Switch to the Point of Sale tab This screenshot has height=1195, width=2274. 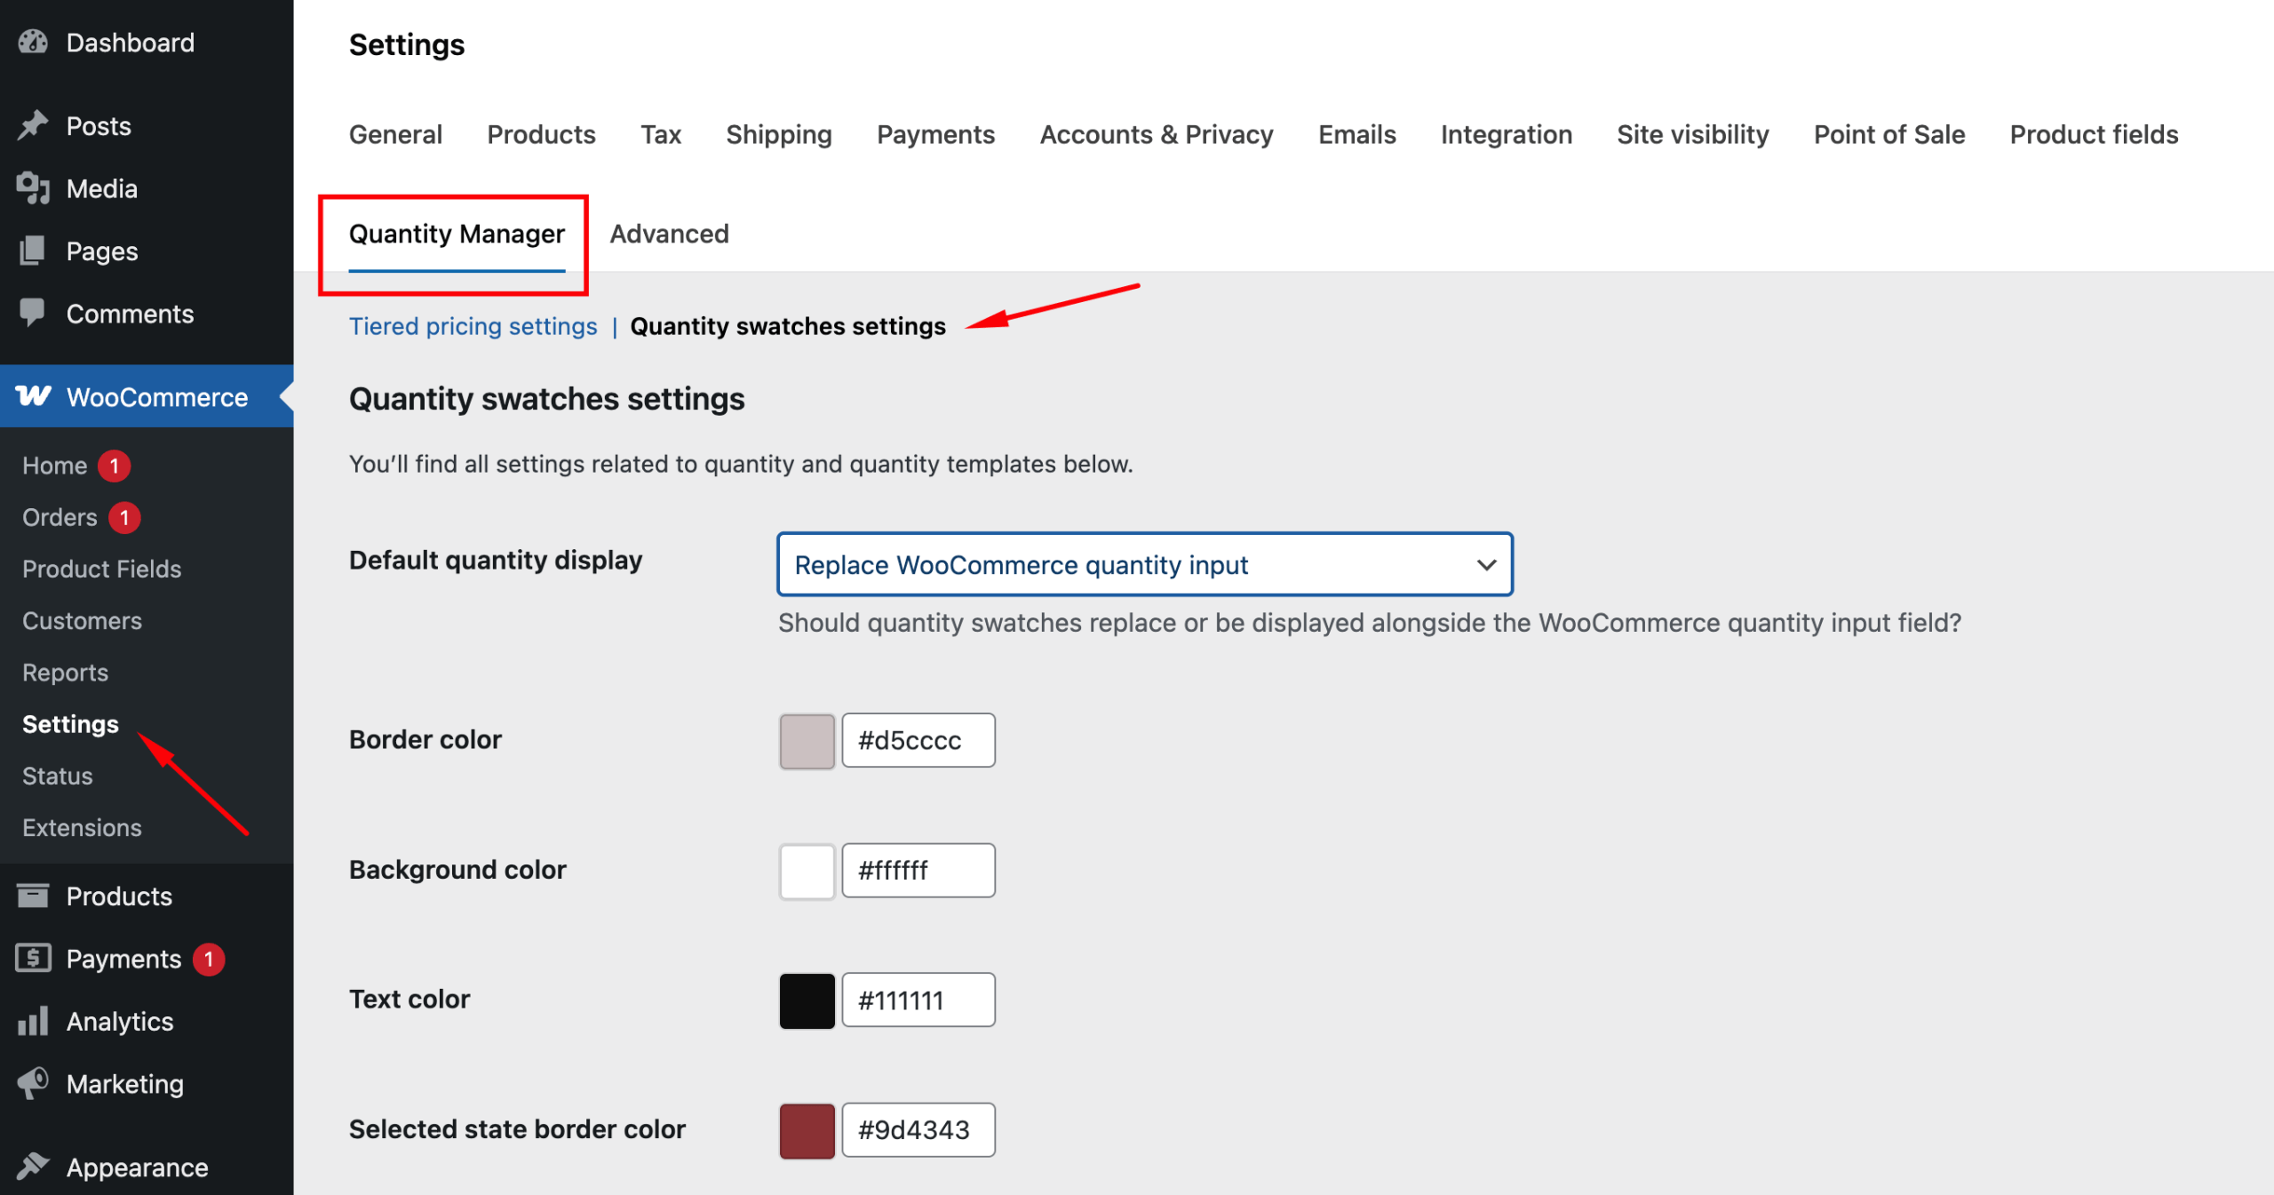[x=1888, y=134]
